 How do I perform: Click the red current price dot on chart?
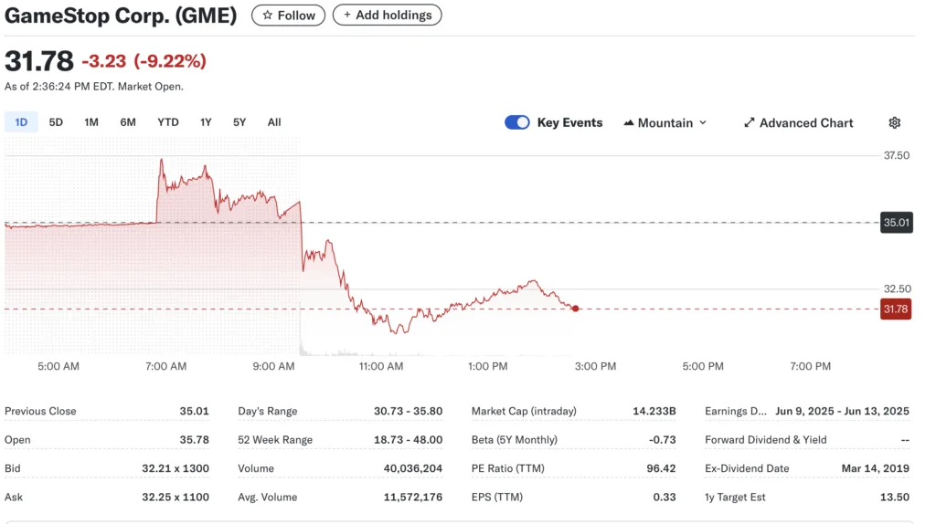pyautogui.click(x=576, y=309)
